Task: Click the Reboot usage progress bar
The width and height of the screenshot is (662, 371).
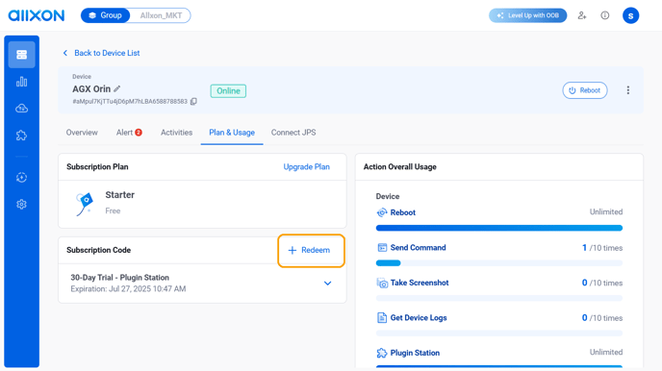Action: 499,228
